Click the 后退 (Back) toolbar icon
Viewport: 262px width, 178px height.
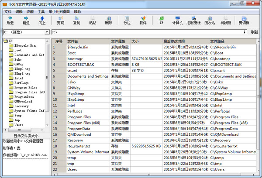click(10, 20)
